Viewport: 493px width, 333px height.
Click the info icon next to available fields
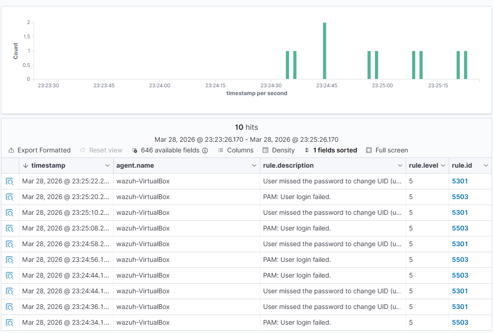tap(204, 150)
